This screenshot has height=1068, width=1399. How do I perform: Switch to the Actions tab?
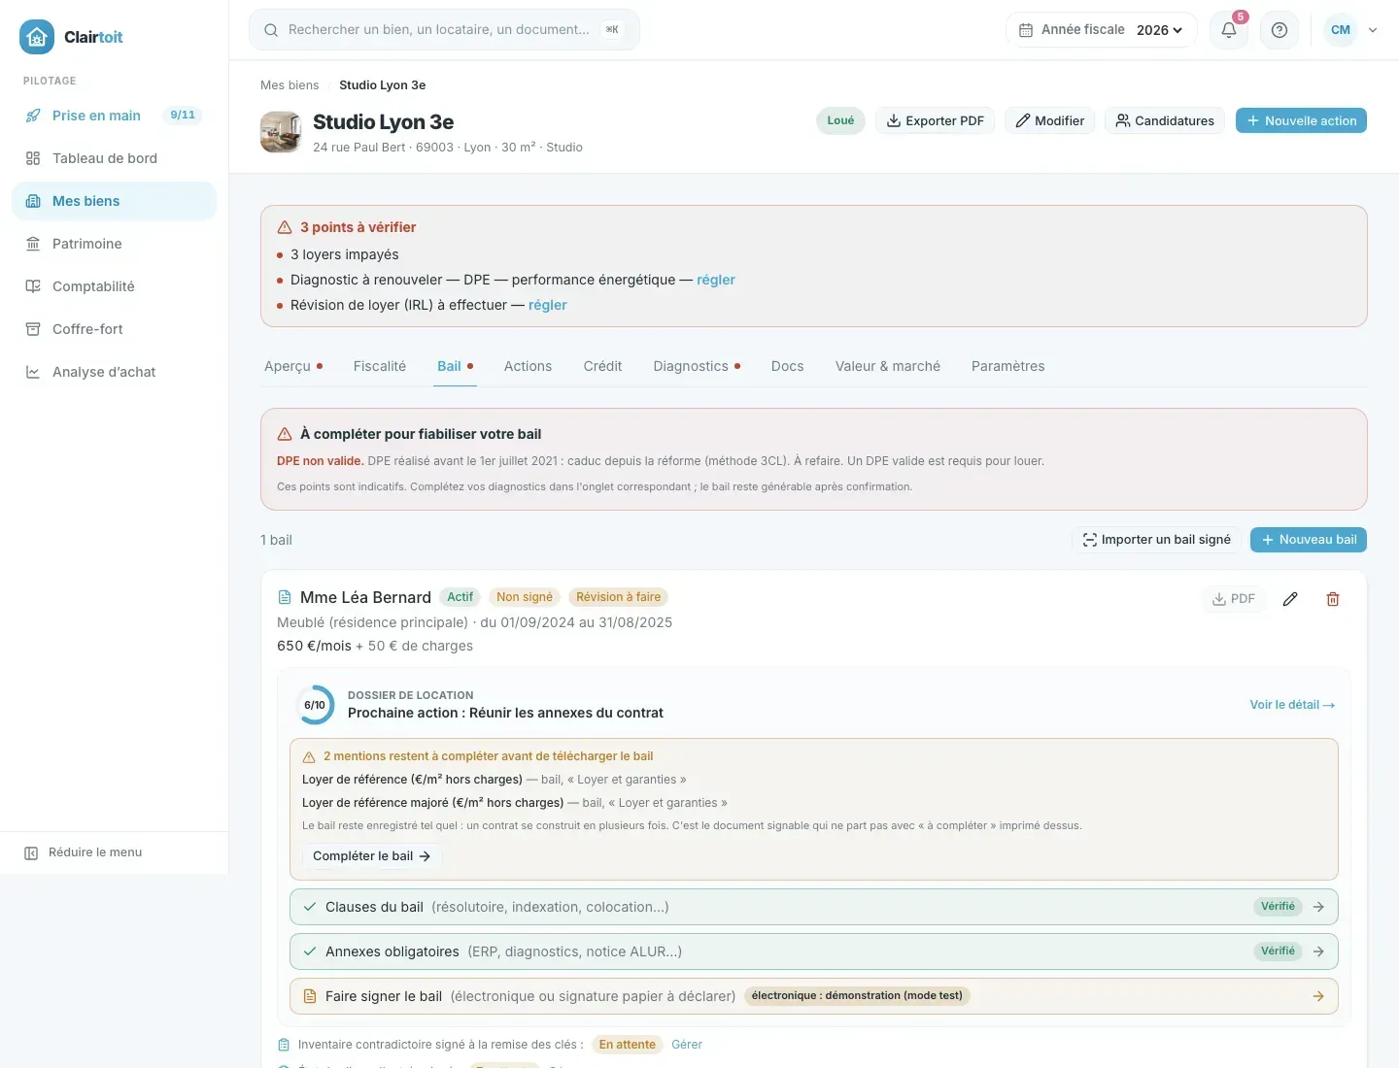(x=528, y=366)
